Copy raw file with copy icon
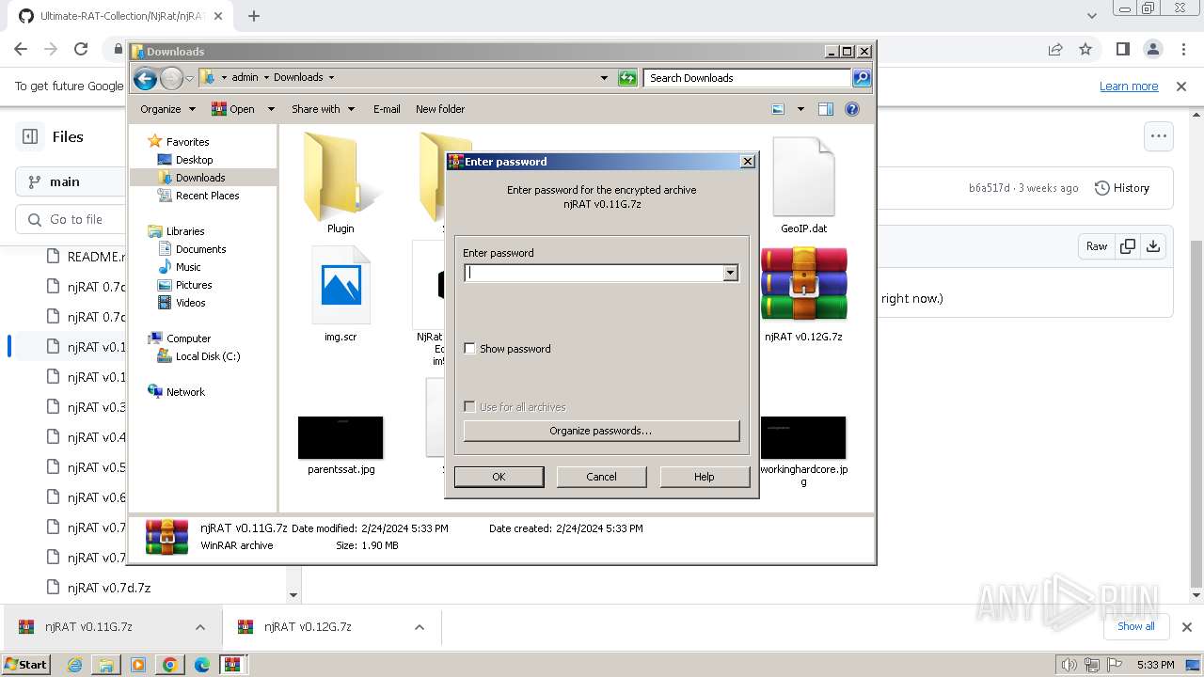The image size is (1204, 677). 1127,246
